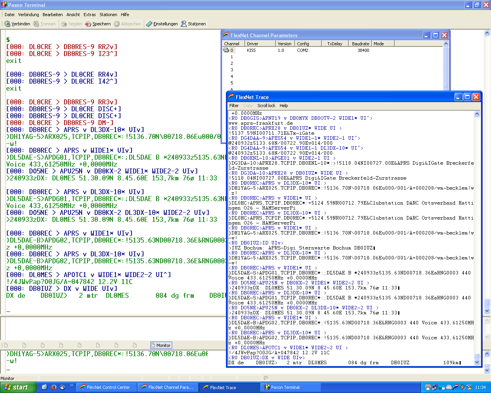Launch Firefox from the quick launch bar

click(53, 387)
